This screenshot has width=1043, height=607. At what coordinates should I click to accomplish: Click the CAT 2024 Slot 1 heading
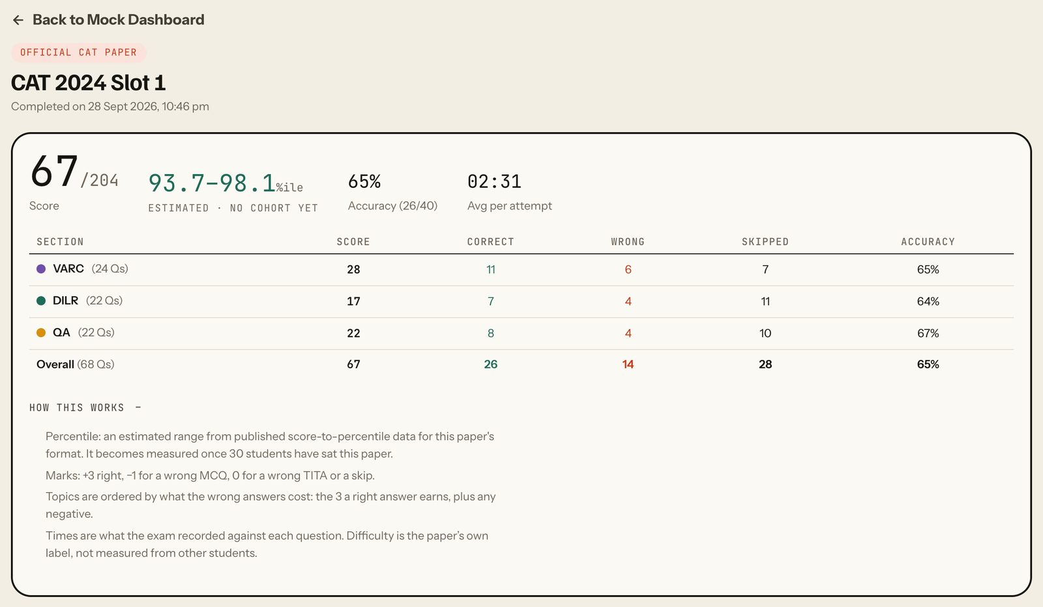point(88,83)
